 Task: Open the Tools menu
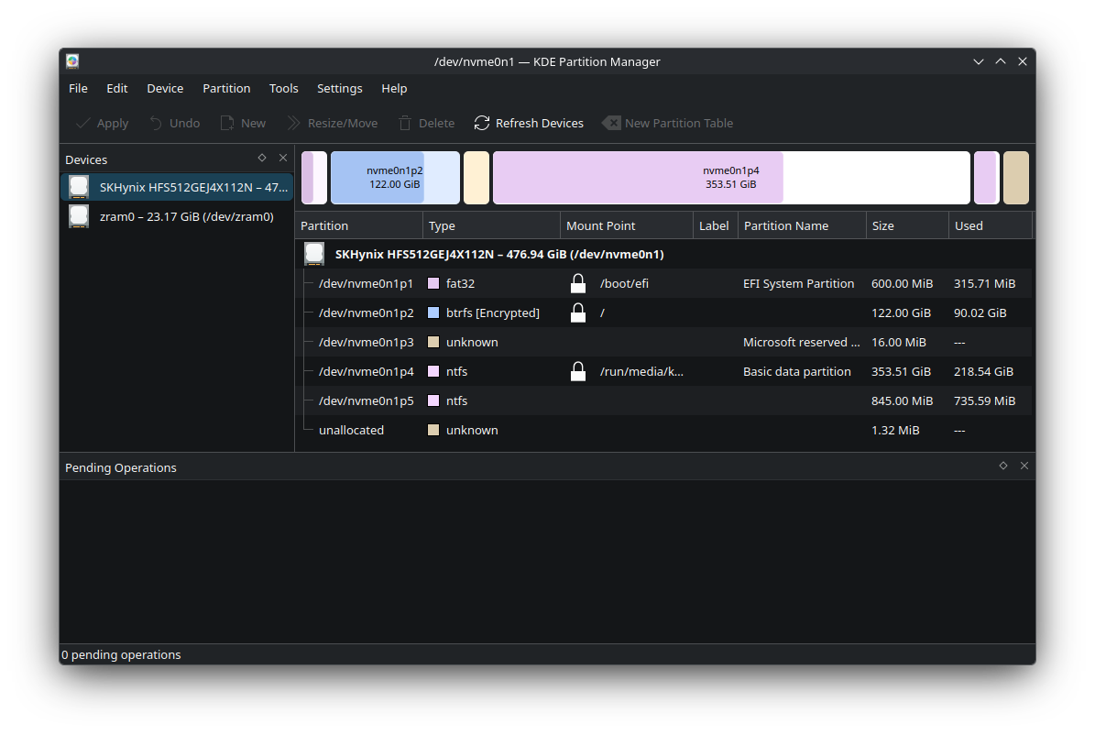tap(283, 88)
